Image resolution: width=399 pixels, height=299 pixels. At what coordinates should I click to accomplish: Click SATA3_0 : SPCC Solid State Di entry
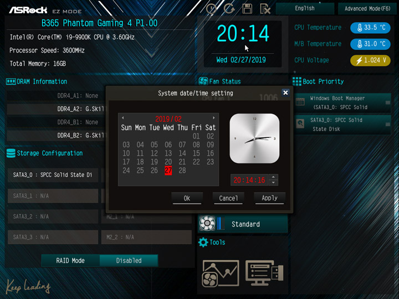pyautogui.click(x=53, y=175)
